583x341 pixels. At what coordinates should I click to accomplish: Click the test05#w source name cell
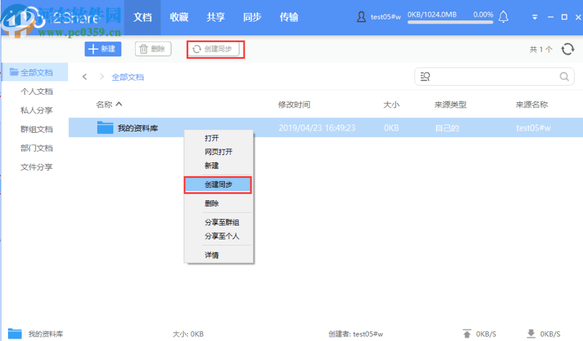click(533, 128)
